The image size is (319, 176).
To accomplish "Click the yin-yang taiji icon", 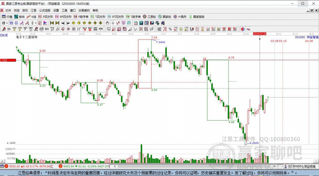I will [243, 29].
